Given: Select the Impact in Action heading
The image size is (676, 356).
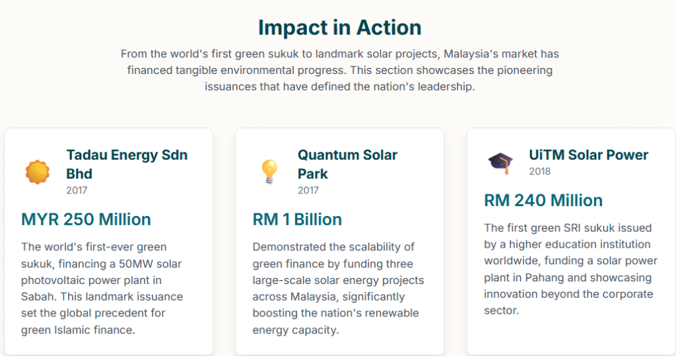Looking at the screenshot, I should click(339, 28).
